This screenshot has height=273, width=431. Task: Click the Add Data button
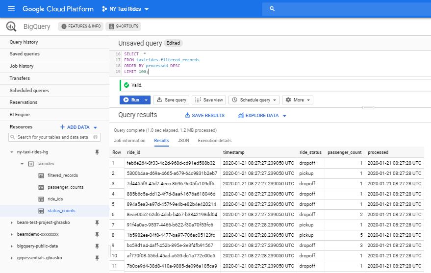78,127
